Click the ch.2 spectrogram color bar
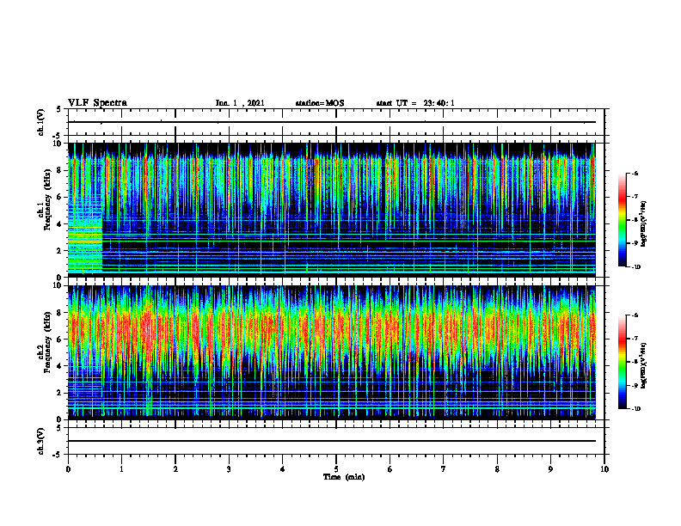This screenshot has height=526, width=681. [622, 362]
